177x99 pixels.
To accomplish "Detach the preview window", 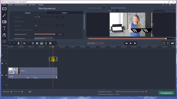I will click(164, 43).
